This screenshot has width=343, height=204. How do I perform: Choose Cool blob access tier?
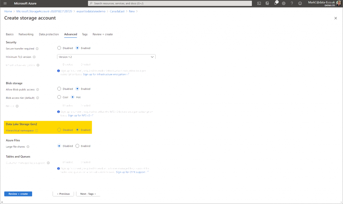click(59, 97)
